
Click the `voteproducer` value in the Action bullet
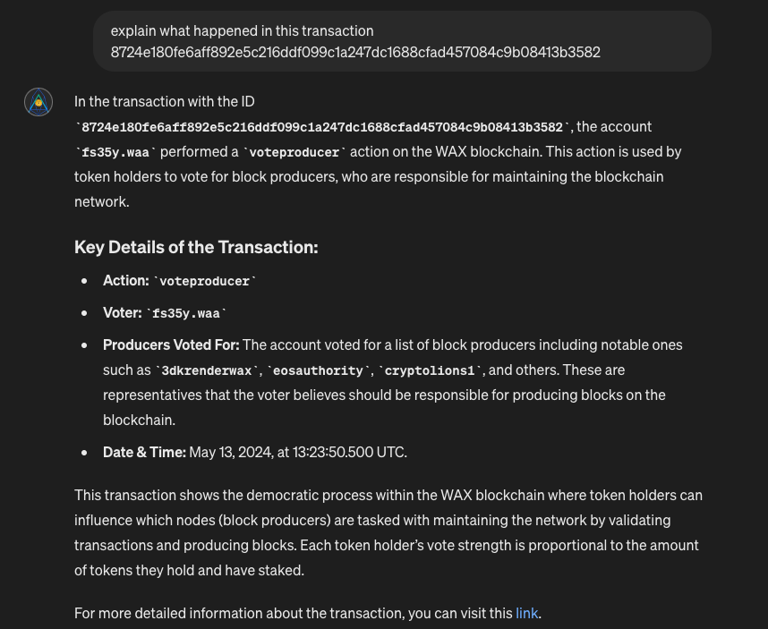pos(204,281)
